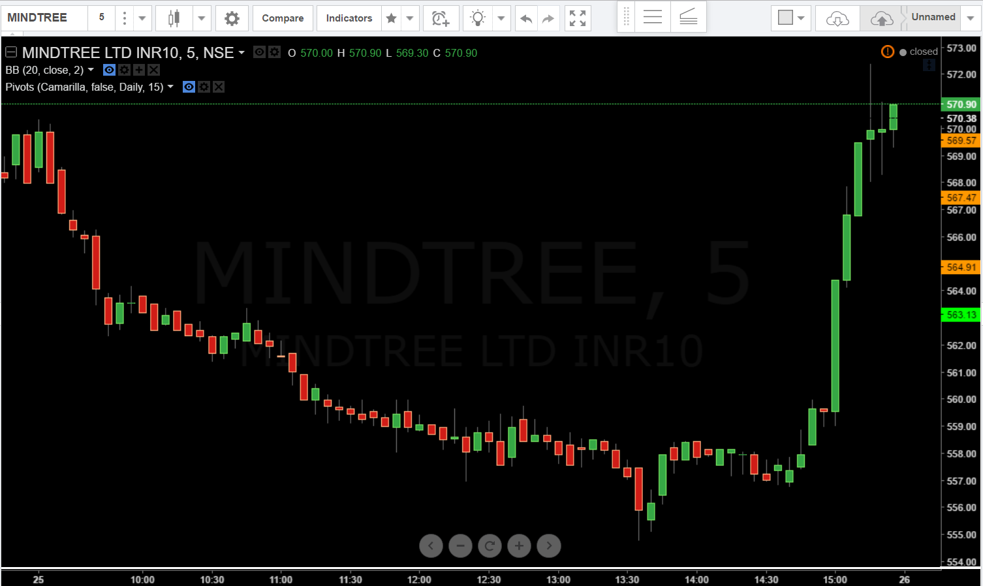Open MINDTREE LTD INR10 series dropdown
The image size is (983, 586).
[x=242, y=53]
